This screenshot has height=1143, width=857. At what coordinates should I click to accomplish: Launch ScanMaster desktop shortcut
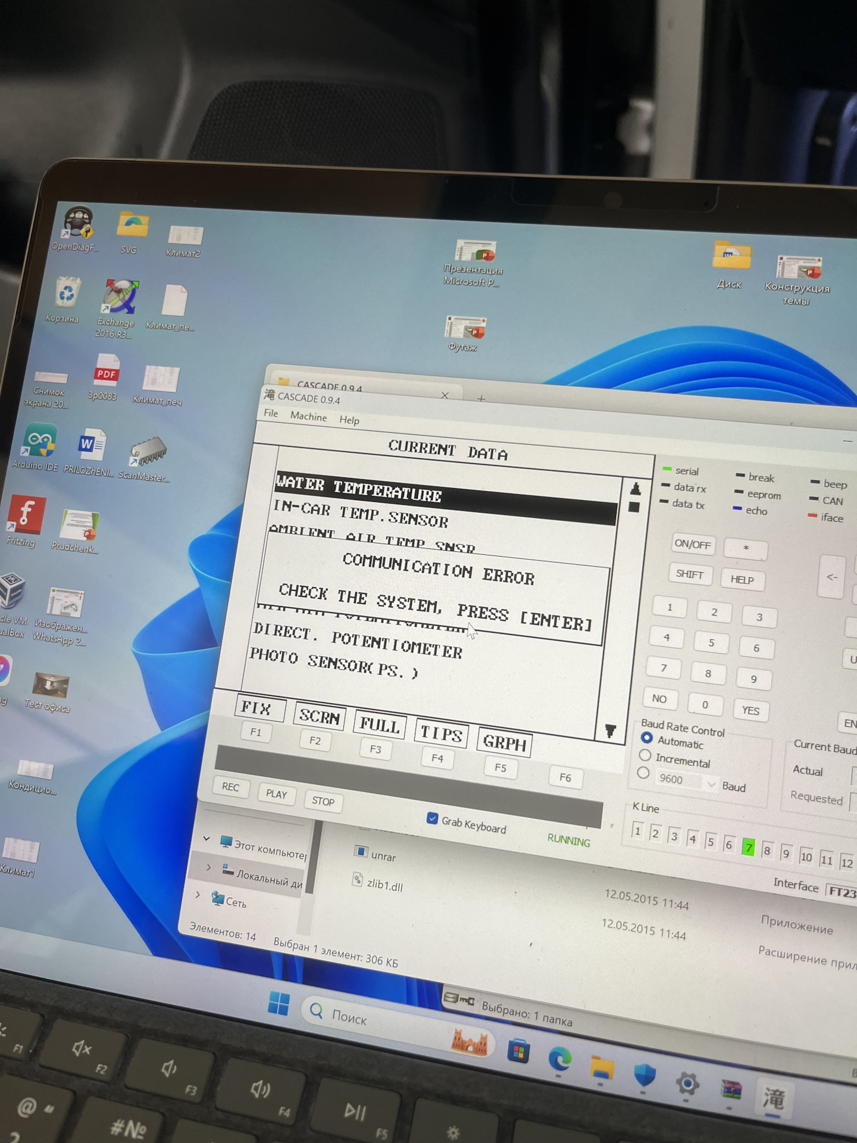point(145,459)
